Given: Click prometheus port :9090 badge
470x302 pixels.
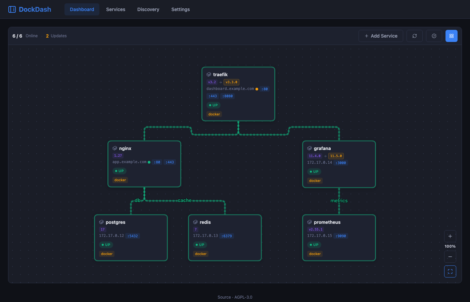Looking at the screenshot, I should click(x=341, y=236).
